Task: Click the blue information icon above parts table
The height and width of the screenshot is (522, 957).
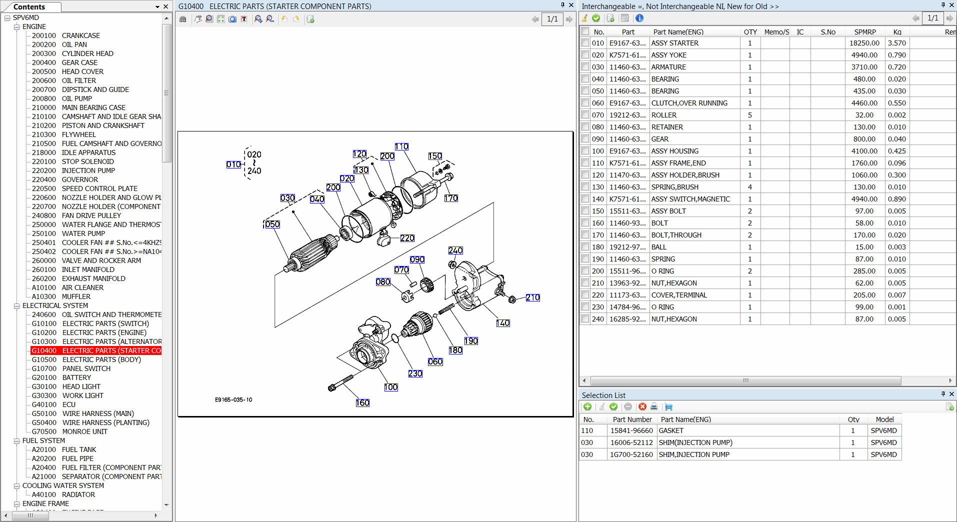Action: coord(639,18)
